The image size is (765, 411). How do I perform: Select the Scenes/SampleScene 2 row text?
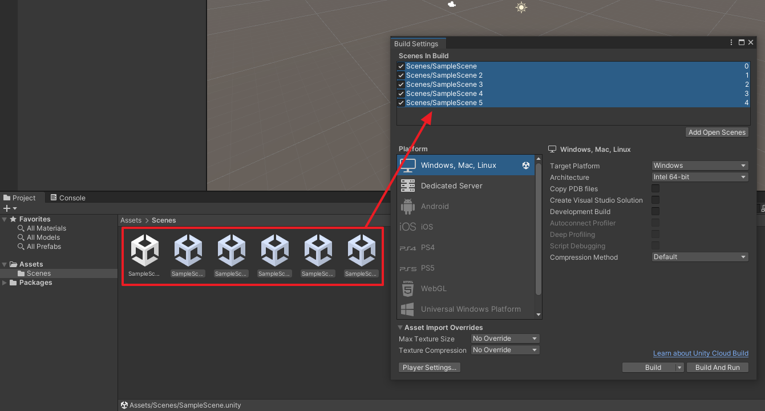[x=444, y=75]
